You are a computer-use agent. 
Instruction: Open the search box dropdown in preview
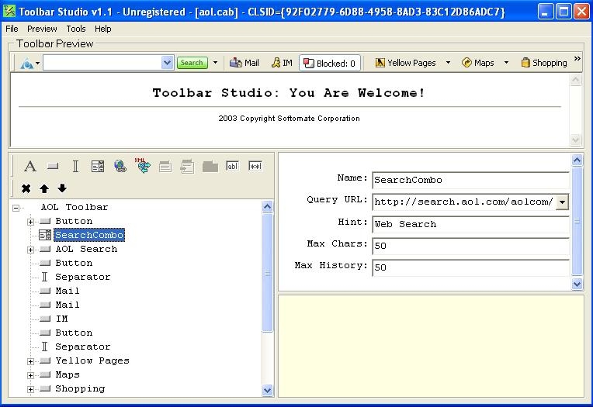click(167, 63)
